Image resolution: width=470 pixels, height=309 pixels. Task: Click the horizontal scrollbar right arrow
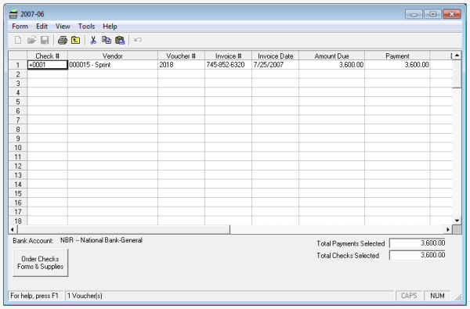pos(448,230)
